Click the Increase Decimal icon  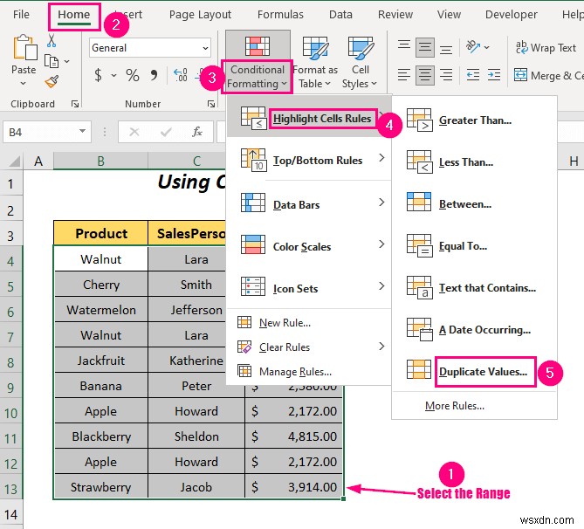181,75
